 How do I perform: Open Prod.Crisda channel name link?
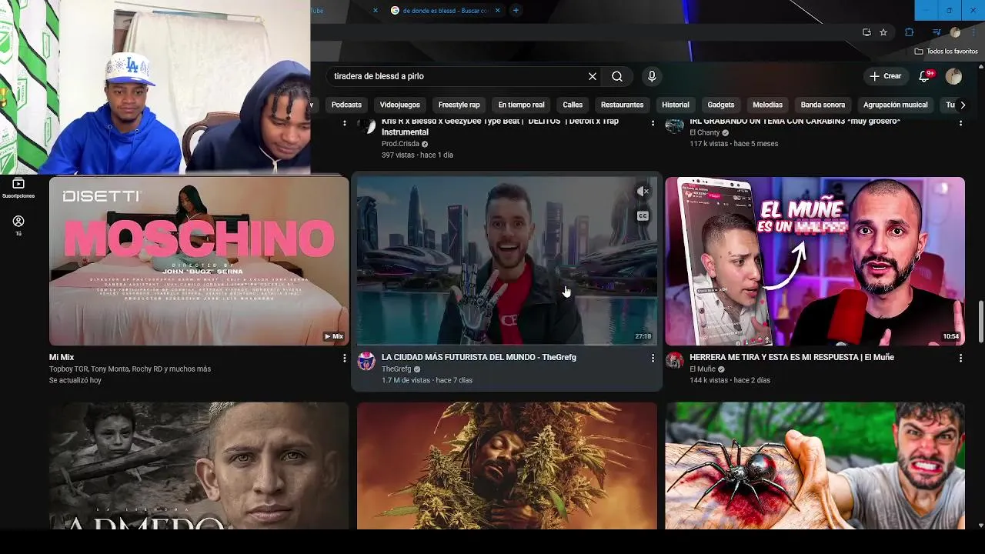[399, 144]
